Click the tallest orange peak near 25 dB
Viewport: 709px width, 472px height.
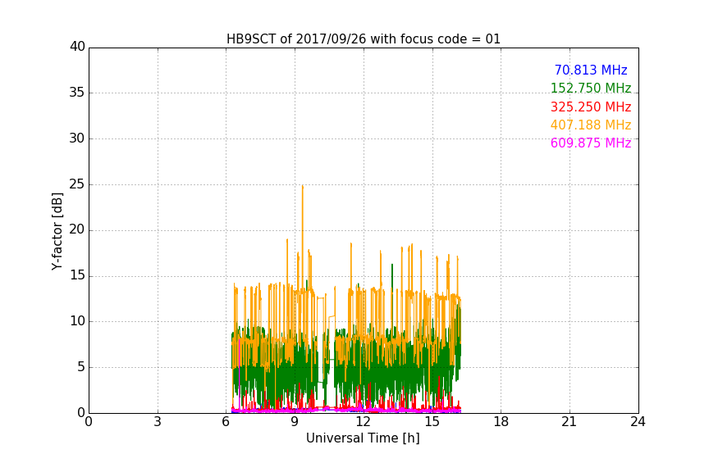point(303,186)
